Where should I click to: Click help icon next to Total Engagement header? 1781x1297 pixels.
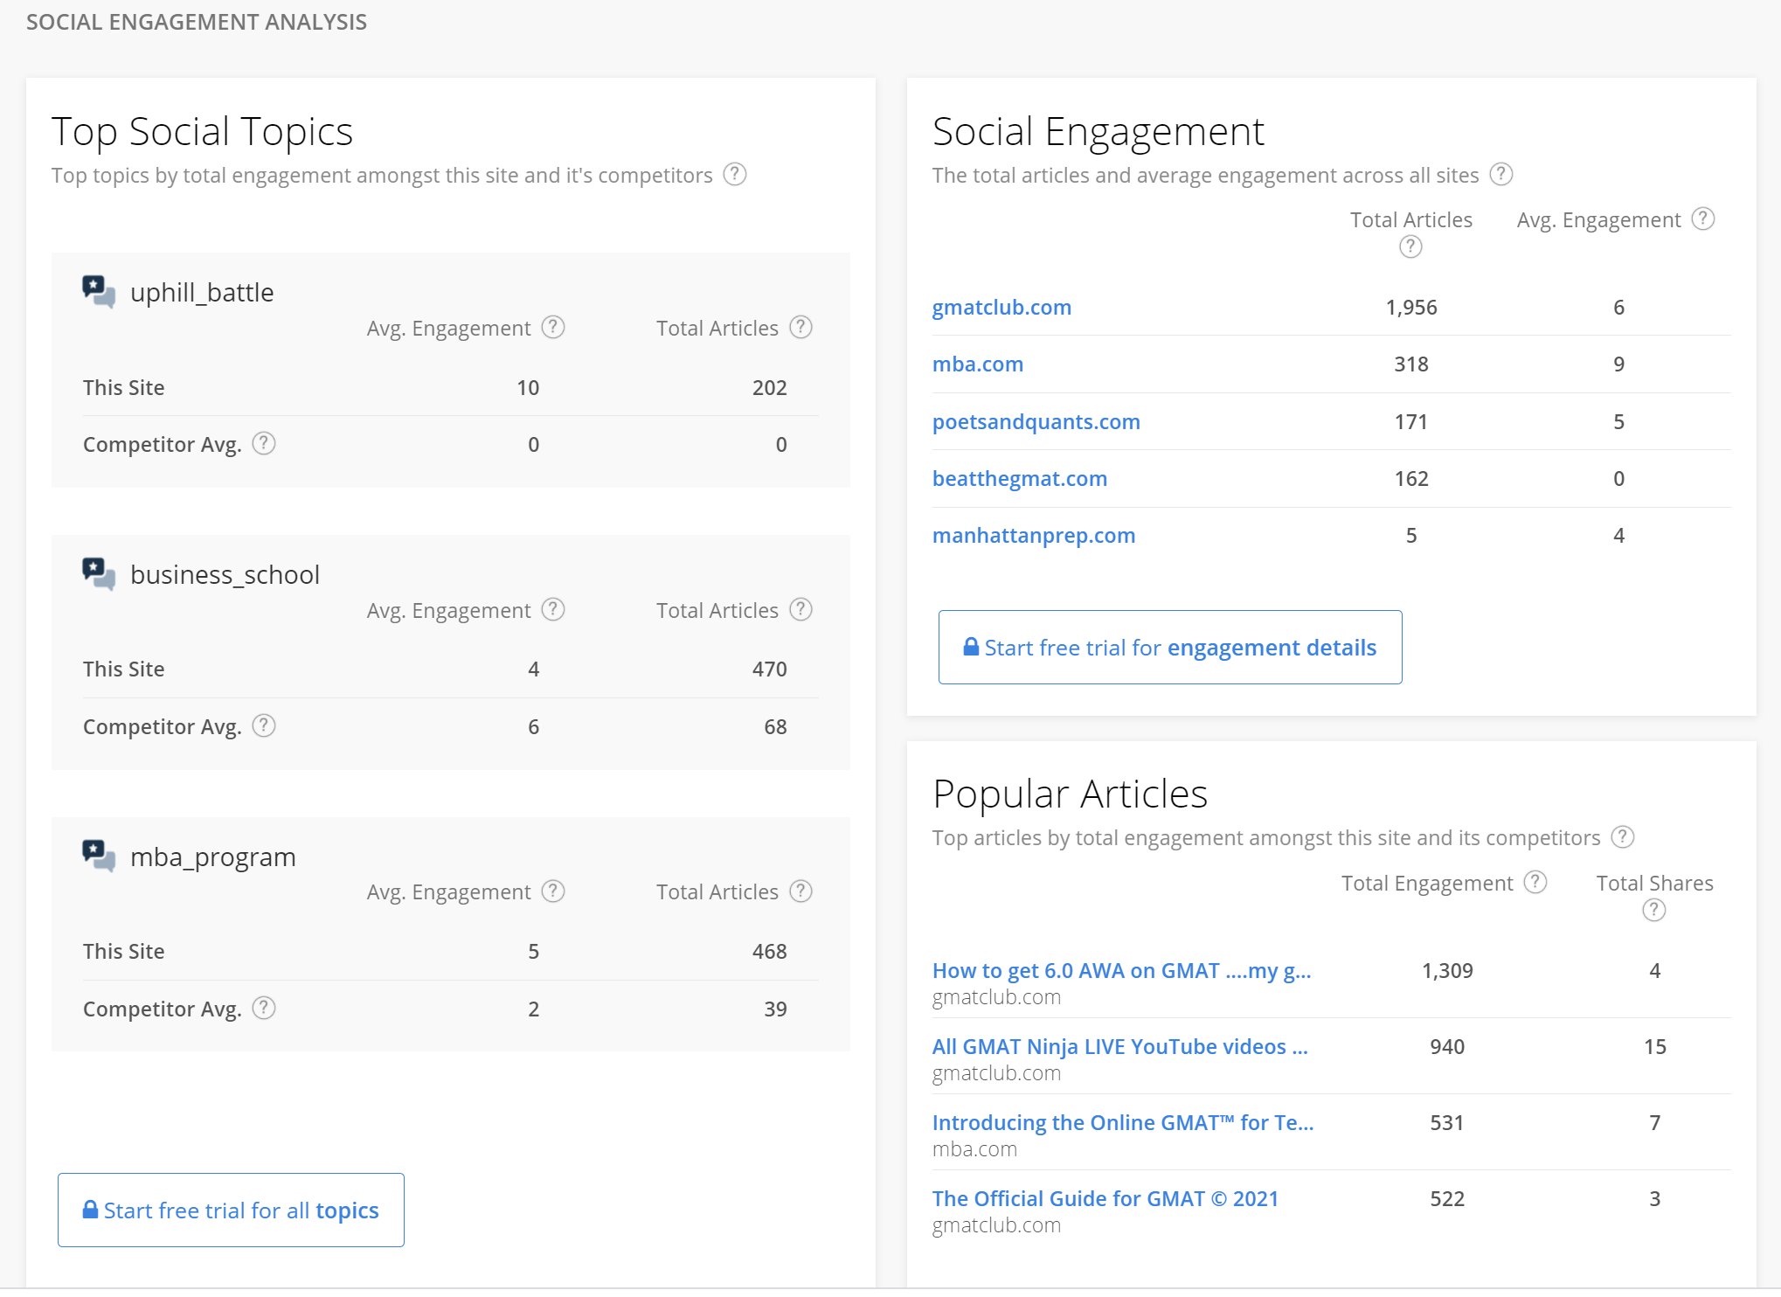coord(1535,882)
